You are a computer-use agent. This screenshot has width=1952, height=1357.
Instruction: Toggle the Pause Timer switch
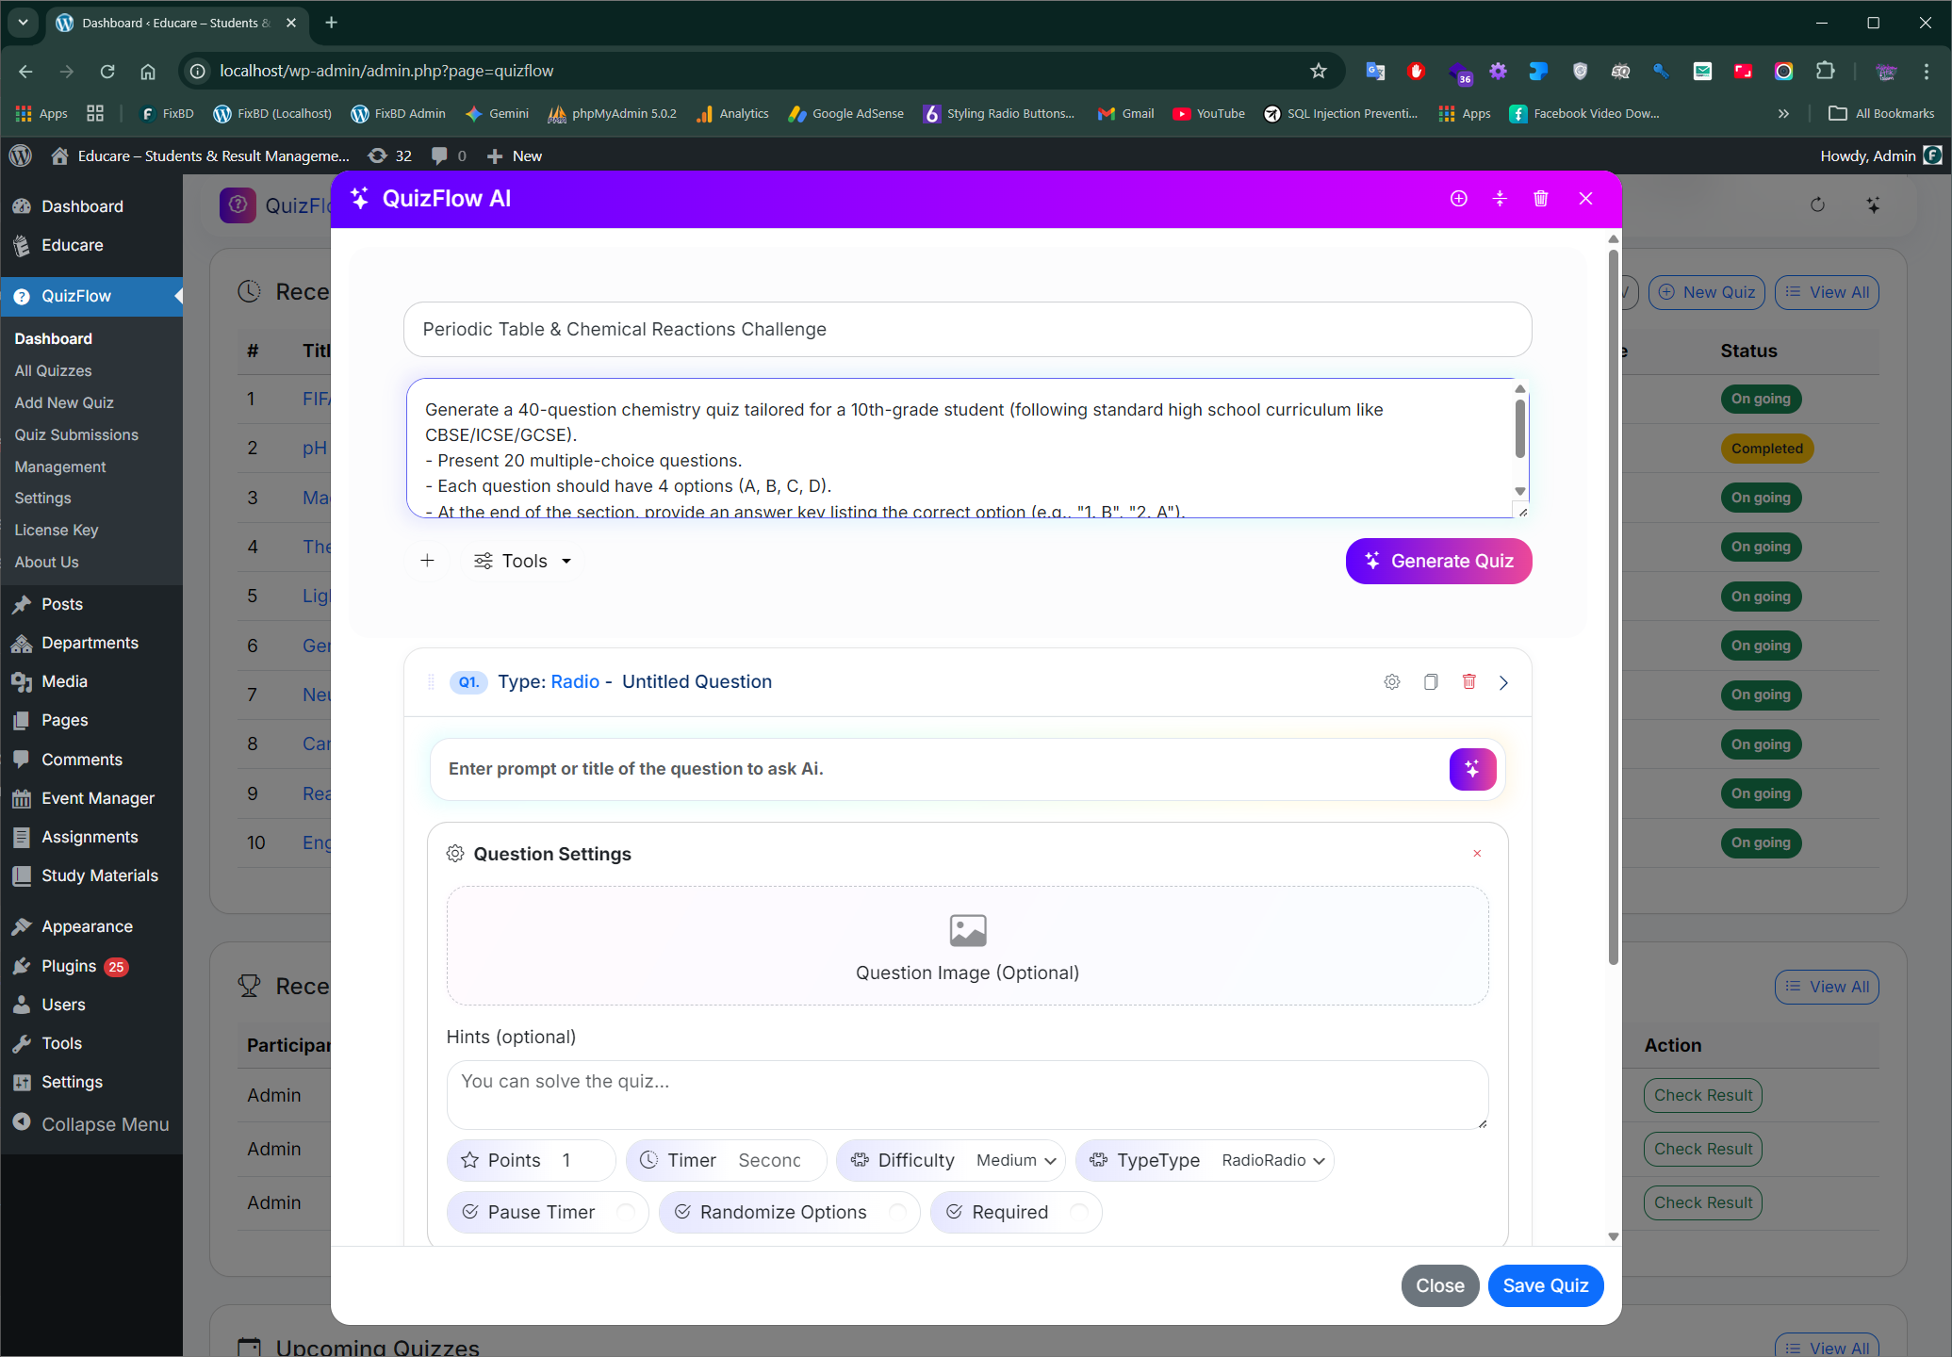coord(625,1213)
